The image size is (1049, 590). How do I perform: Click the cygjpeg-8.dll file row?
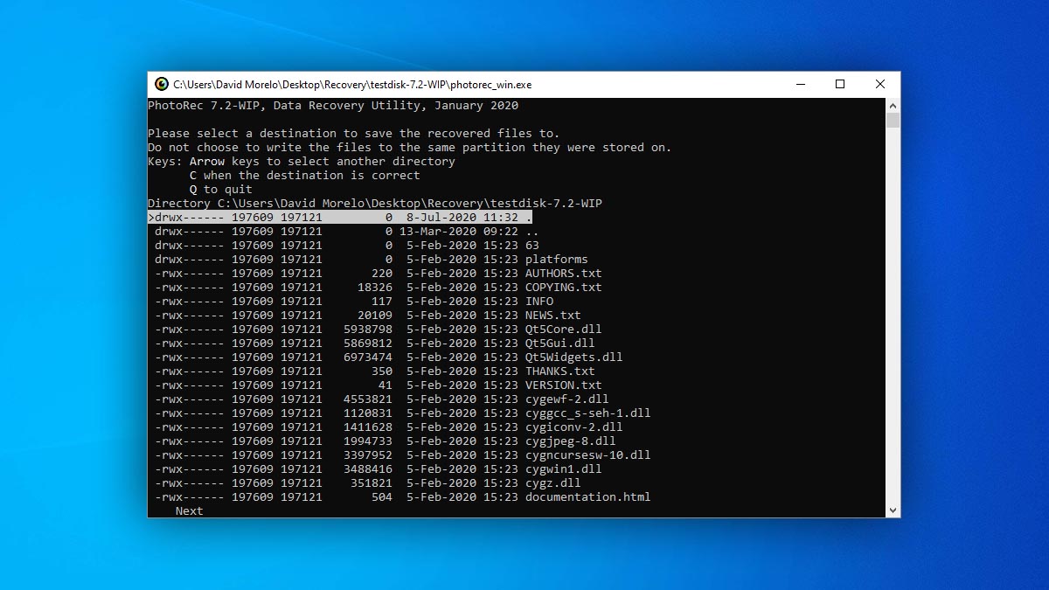[386, 441]
